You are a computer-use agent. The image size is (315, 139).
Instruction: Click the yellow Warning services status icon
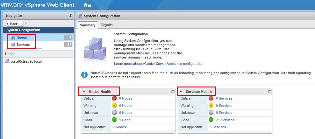pos(211,106)
